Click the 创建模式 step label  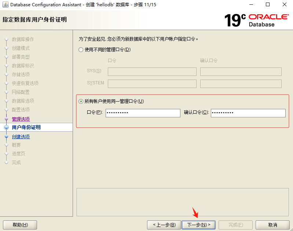[21, 48]
